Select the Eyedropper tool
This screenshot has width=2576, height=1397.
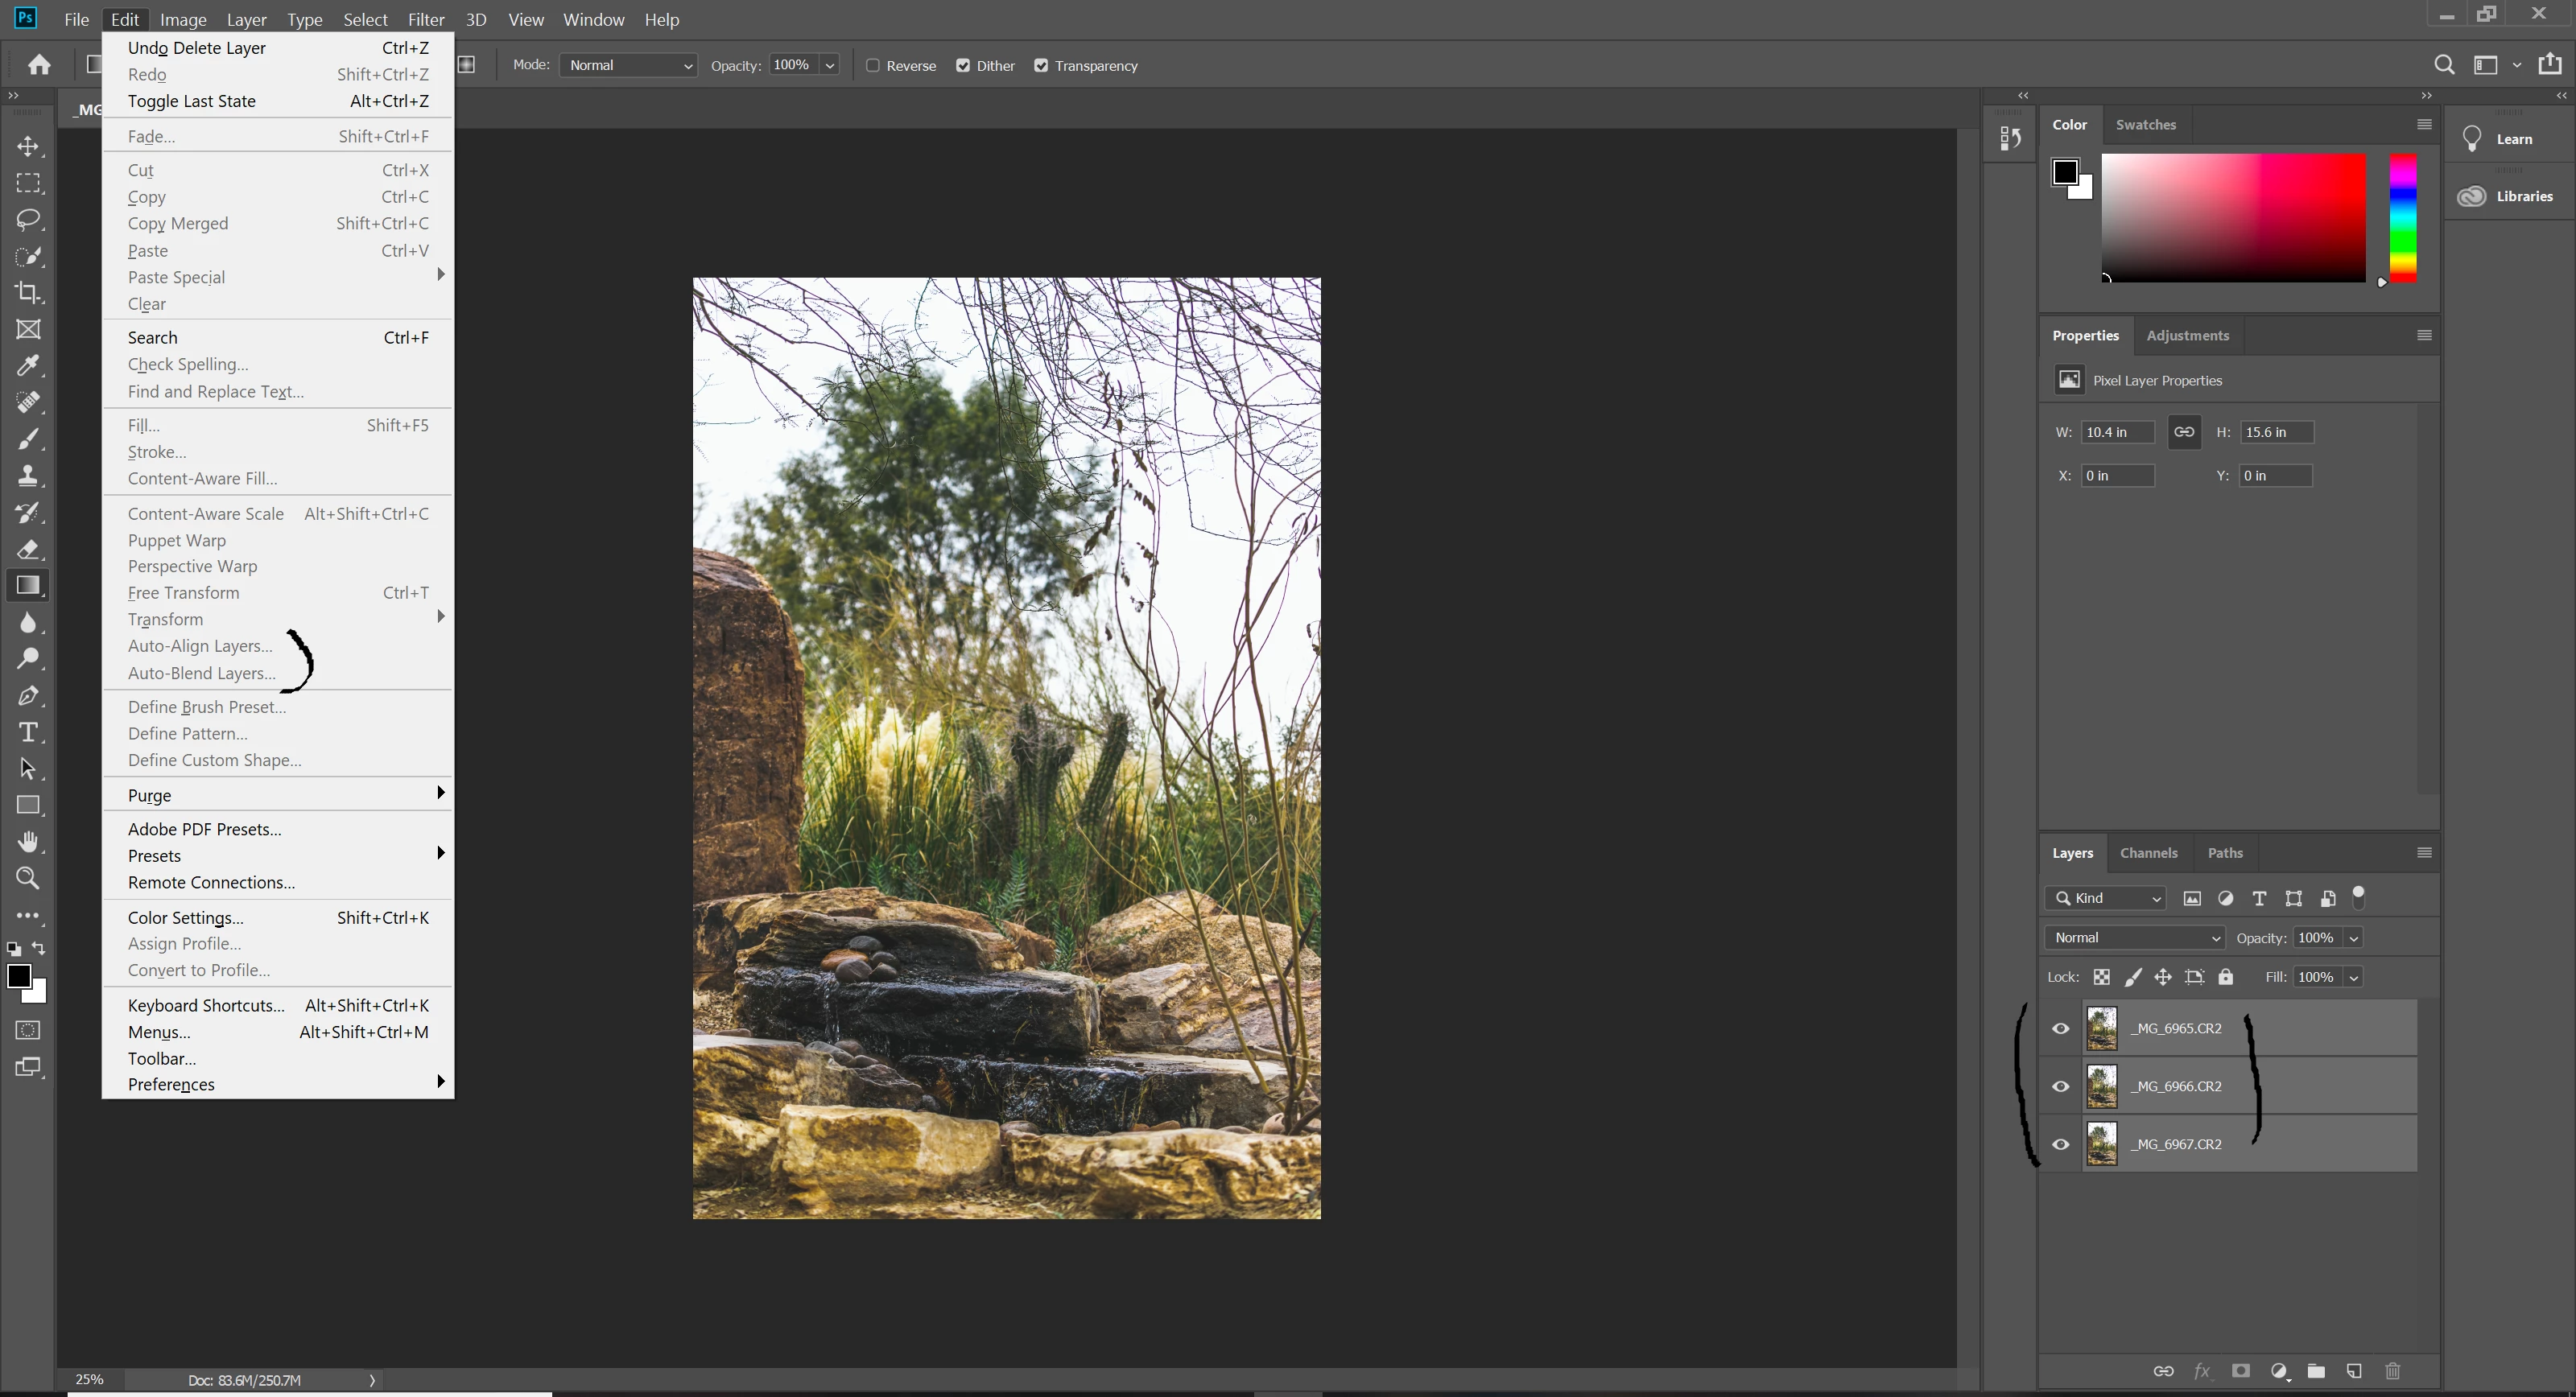tap(28, 366)
